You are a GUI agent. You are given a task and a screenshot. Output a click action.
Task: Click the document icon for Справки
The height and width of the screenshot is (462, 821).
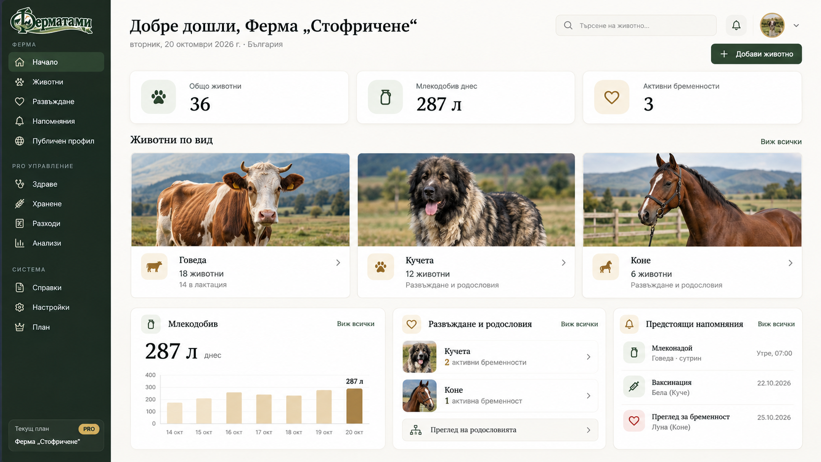(20, 288)
